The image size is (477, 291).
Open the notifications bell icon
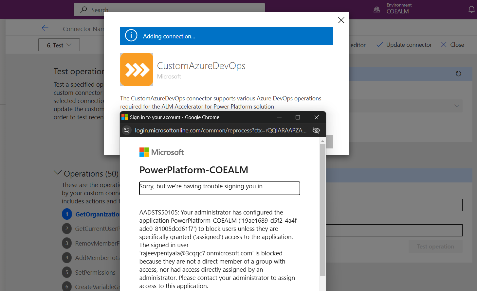tap(471, 9)
